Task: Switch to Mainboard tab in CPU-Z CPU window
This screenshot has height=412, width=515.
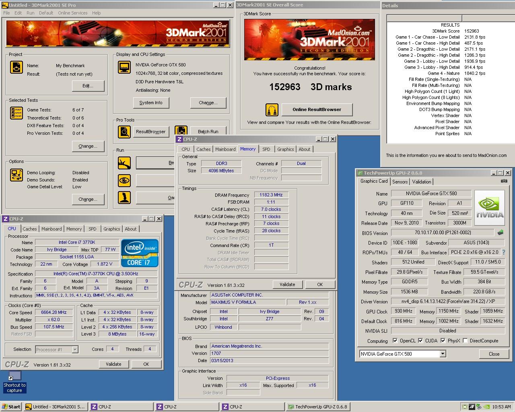Action: coord(51,229)
